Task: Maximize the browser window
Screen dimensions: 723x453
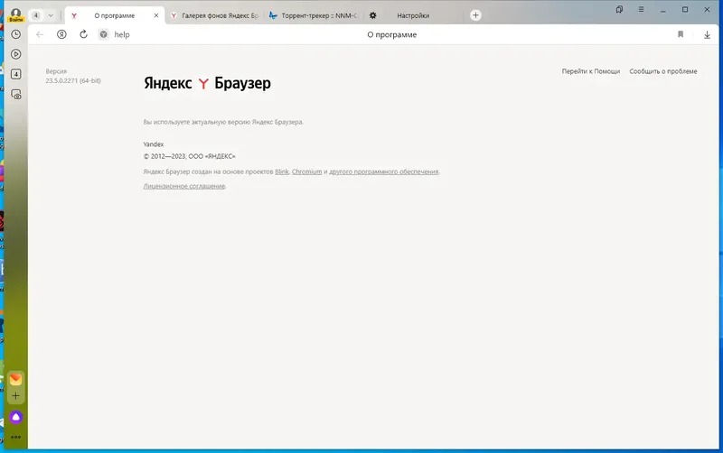Action: pos(685,9)
